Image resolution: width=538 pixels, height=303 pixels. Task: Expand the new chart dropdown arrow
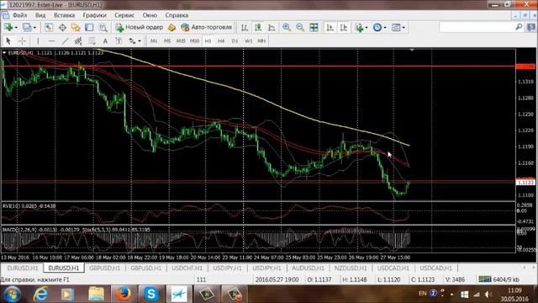(16, 28)
